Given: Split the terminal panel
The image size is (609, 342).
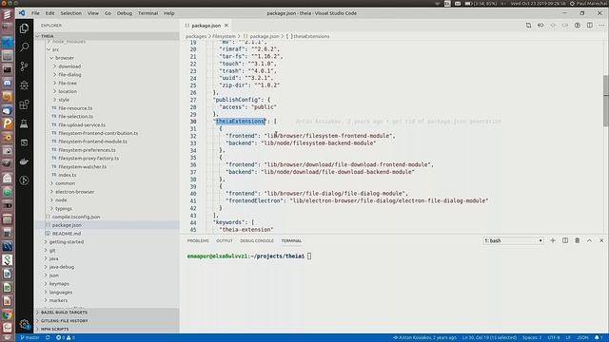Looking at the screenshot, I should tap(565, 240).
